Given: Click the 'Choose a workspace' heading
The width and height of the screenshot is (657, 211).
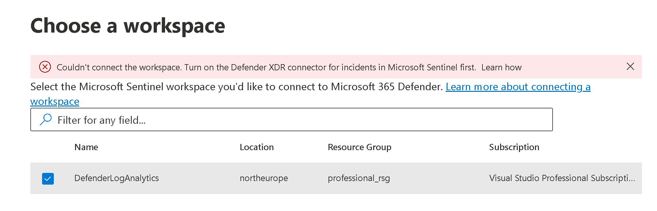Looking at the screenshot, I should point(128,26).
